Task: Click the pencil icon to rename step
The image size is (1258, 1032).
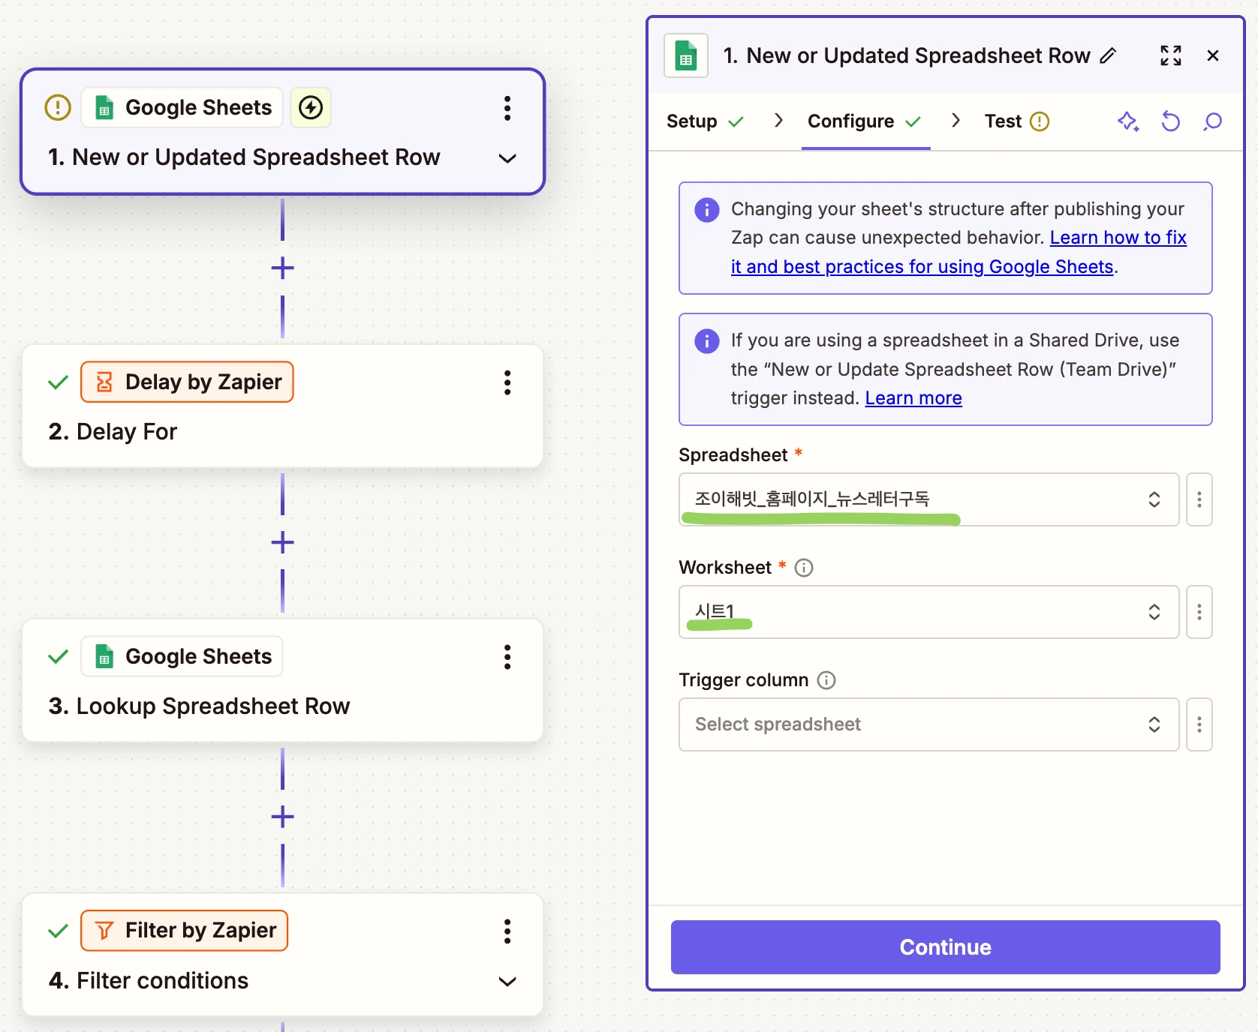Action: click(1108, 56)
